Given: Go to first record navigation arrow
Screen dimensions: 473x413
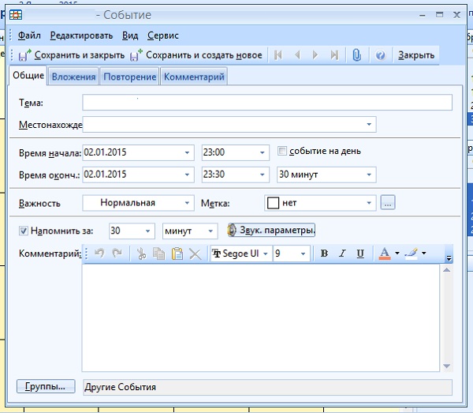Looking at the screenshot, I should click(277, 55).
